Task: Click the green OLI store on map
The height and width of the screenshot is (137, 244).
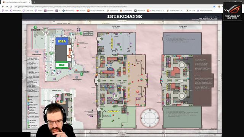Action: click(x=62, y=65)
